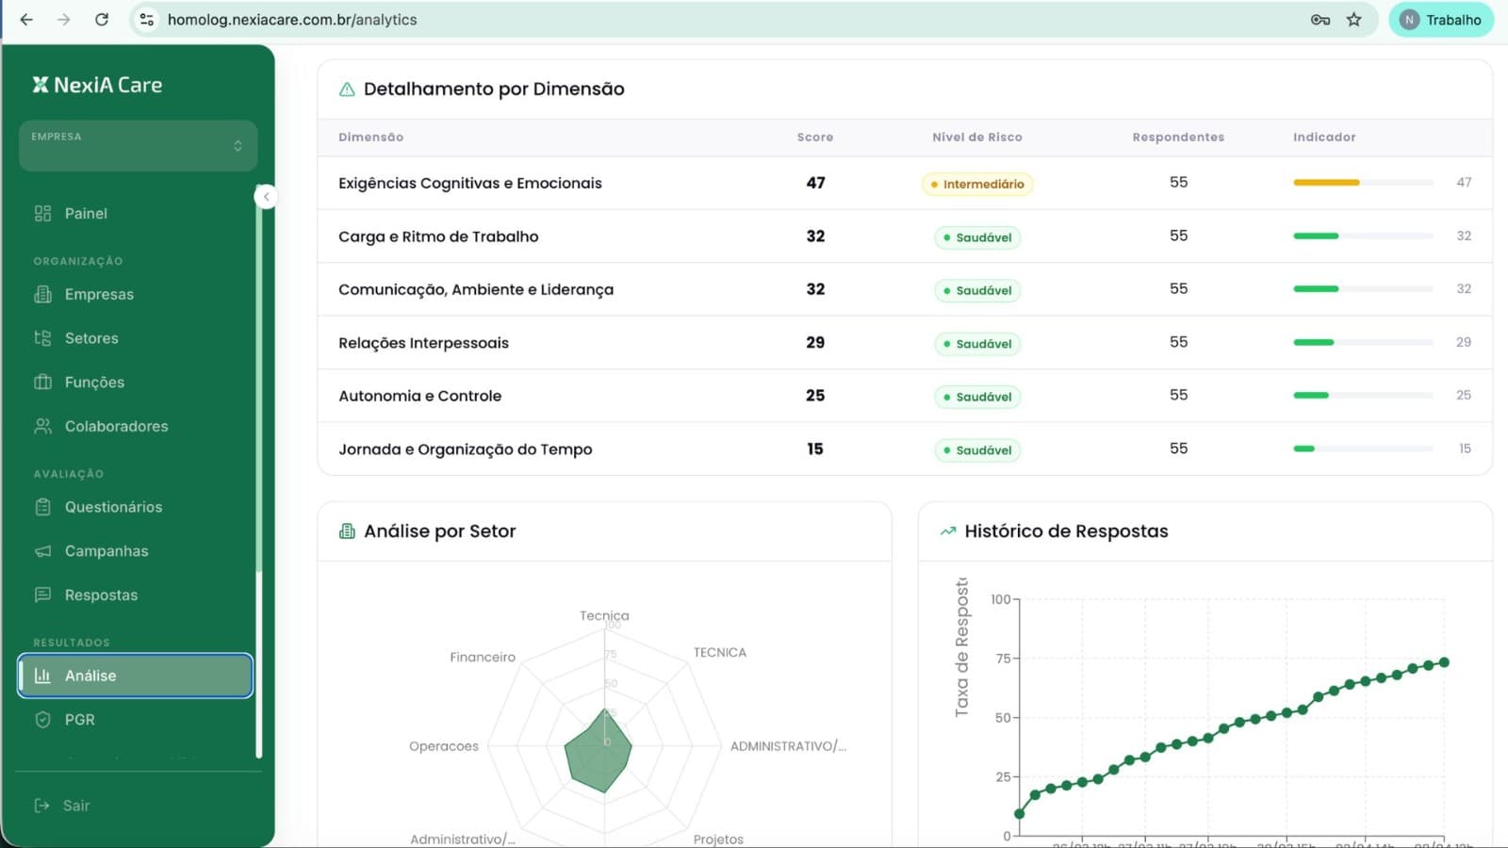1508x848 pixels.
Task: Open the Painel menu item
Action: (x=135, y=213)
